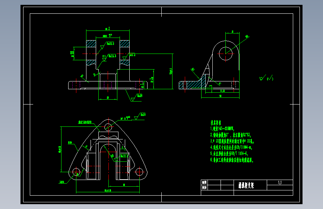Select technical requirement line 3 text
This screenshot has width=323, height=209.
(x=232, y=141)
